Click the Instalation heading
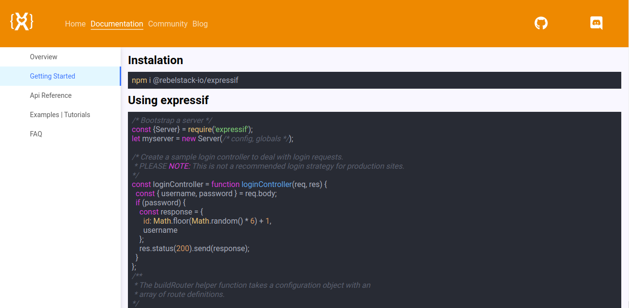The width and height of the screenshot is (629, 308). (x=155, y=60)
